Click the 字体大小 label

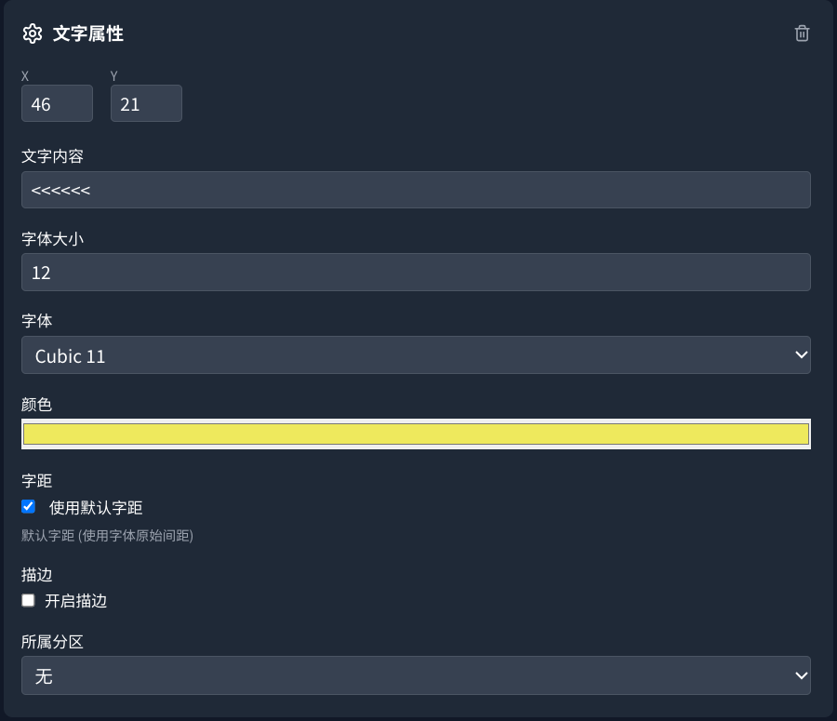point(52,238)
